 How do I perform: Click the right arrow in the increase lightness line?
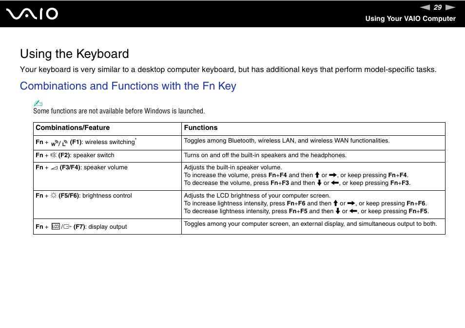[351, 203]
